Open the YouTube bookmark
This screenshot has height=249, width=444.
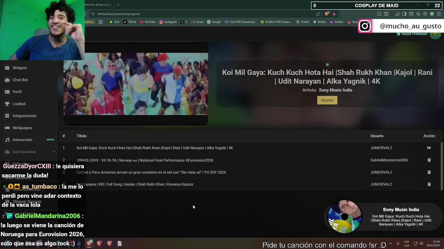pos(148,22)
